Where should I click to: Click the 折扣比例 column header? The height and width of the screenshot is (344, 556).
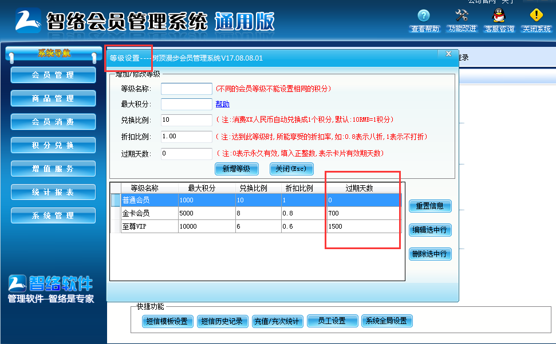[x=304, y=188]
